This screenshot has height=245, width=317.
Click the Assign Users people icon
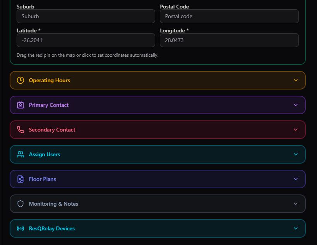pos(20,154)
